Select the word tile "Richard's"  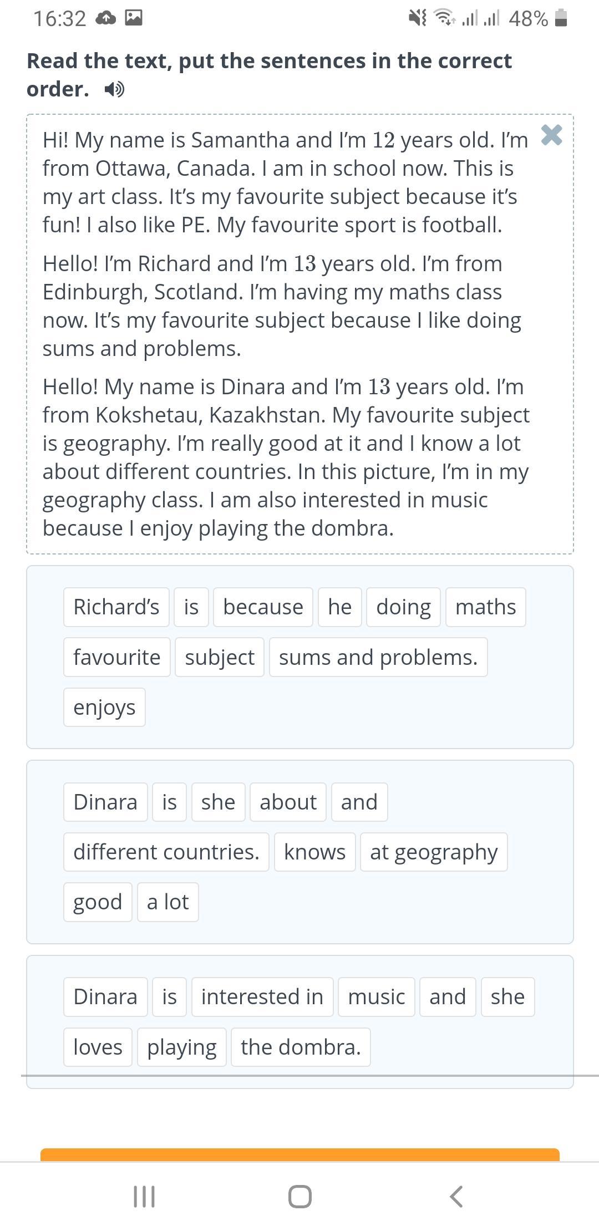(116, 607)
